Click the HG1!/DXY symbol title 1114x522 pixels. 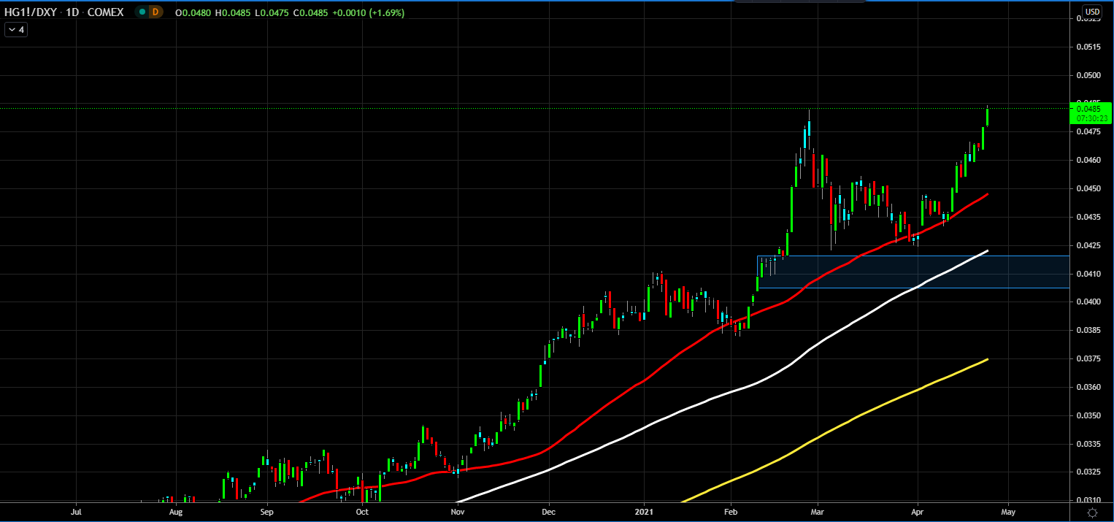[30, 12]
